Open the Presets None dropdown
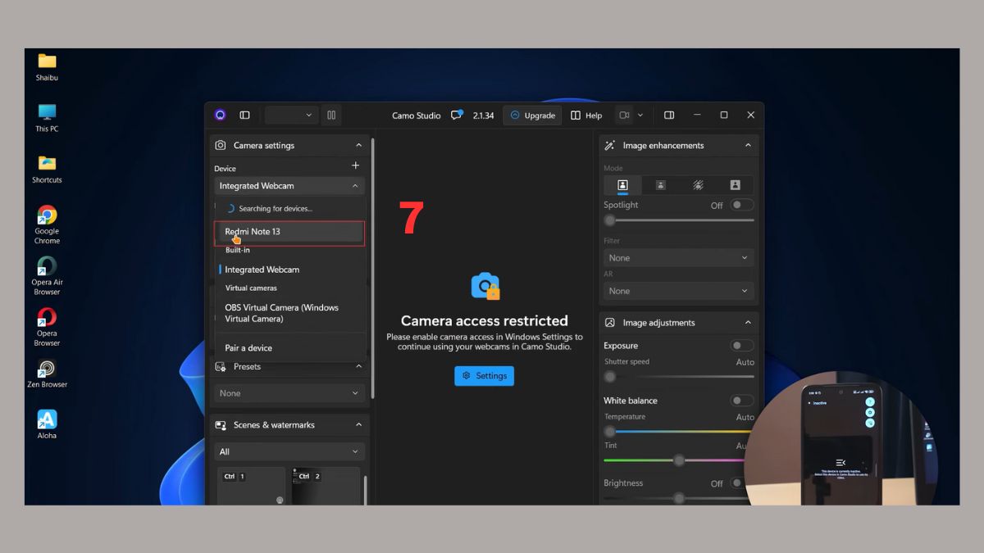Image resolution: width=984 pixels, height=553 pixels. (x=289, y=393)
